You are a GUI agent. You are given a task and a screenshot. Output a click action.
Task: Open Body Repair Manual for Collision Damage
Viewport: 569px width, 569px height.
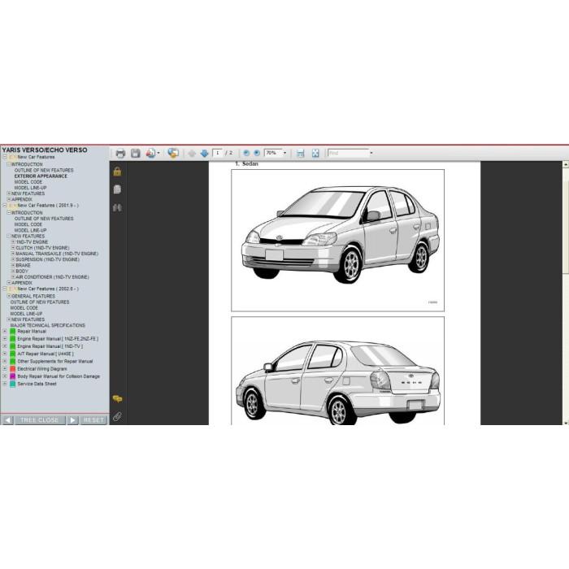tap(59, 376)
